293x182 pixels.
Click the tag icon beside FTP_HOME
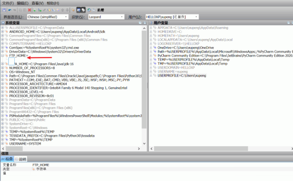(6, 56)
